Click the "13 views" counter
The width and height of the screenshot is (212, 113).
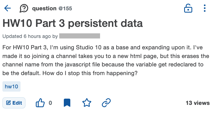pyautogui.click(x=197, y=103)
